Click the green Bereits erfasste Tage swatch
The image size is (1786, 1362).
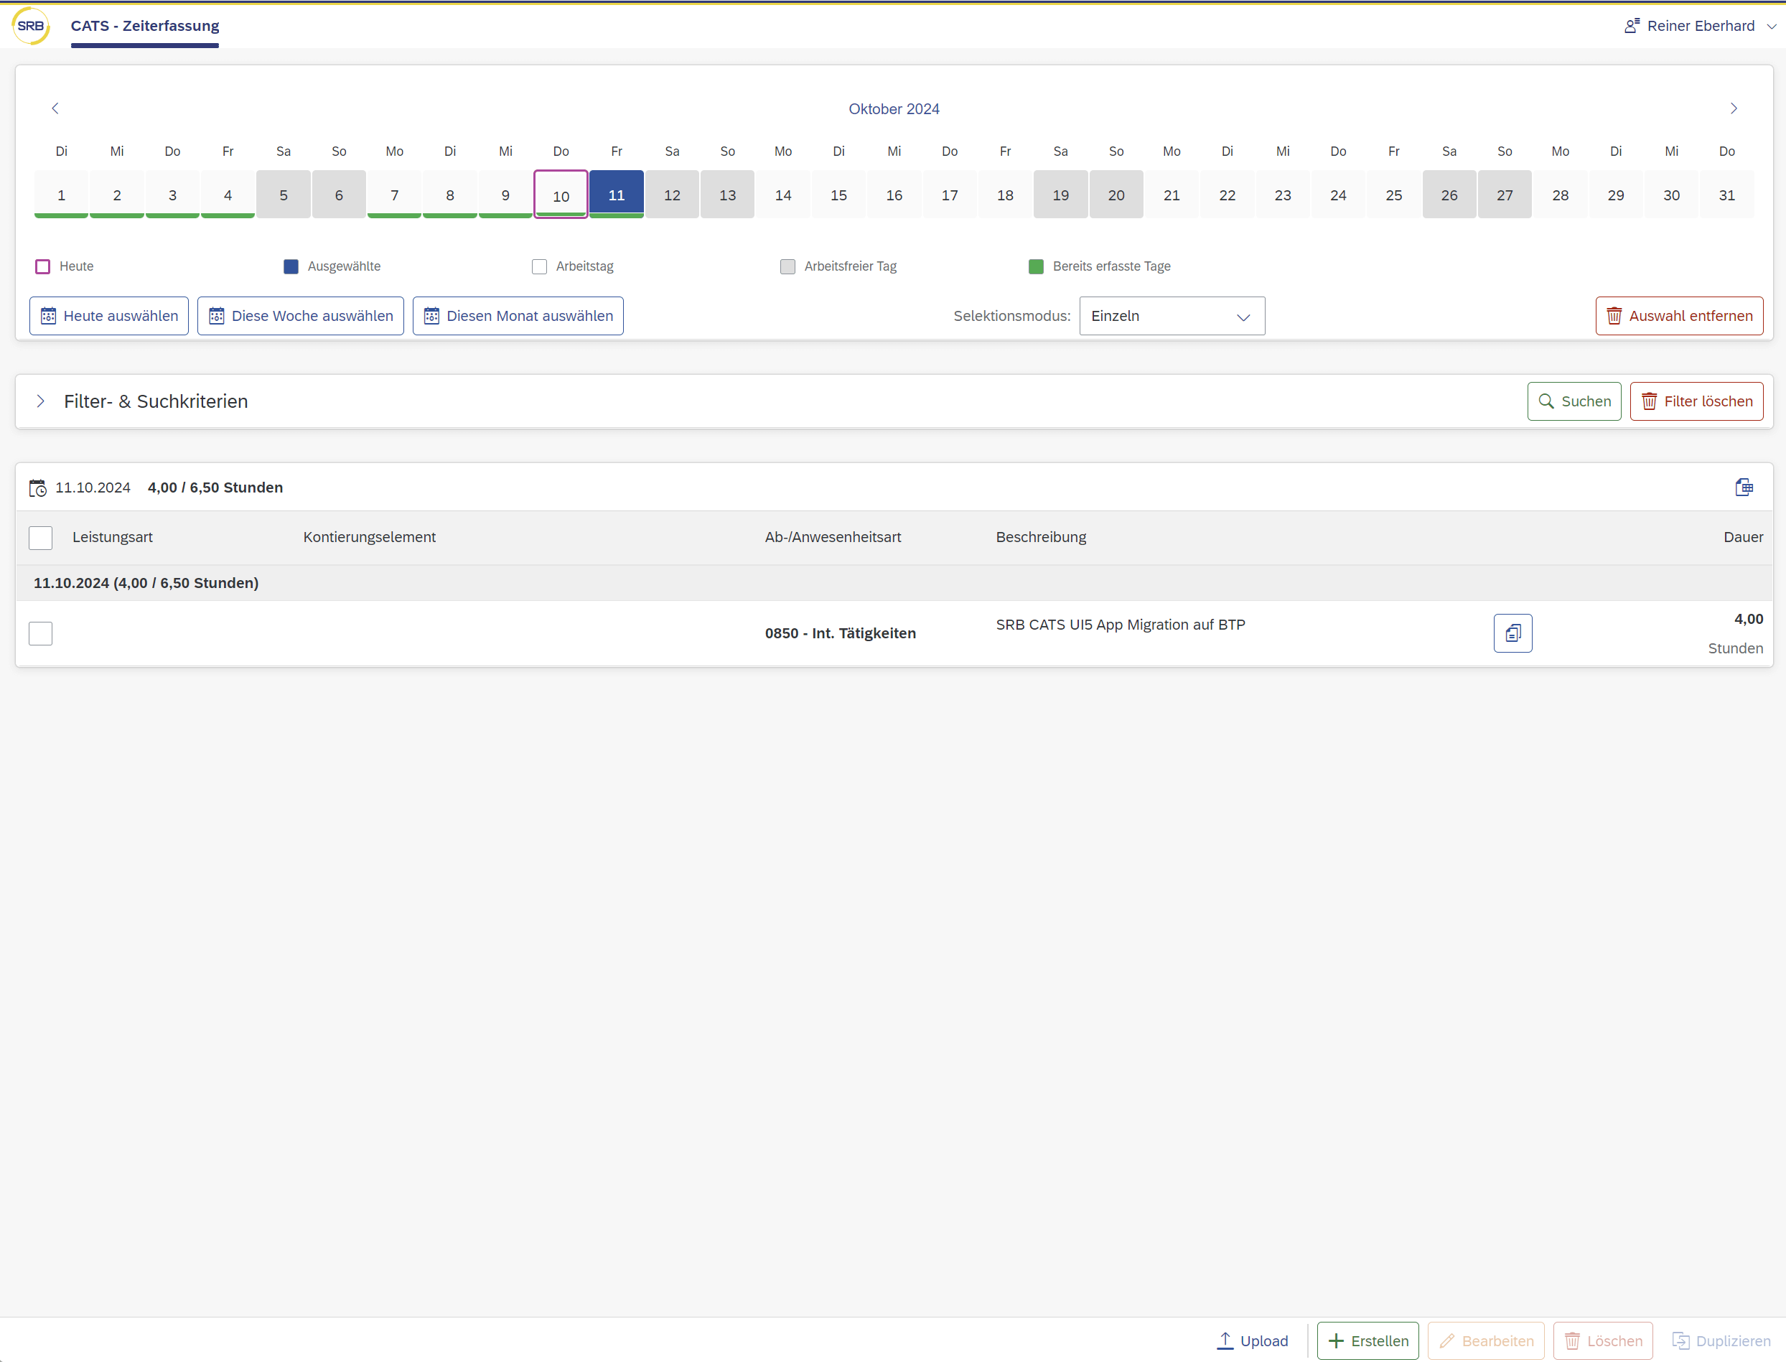pos(1036,266)
